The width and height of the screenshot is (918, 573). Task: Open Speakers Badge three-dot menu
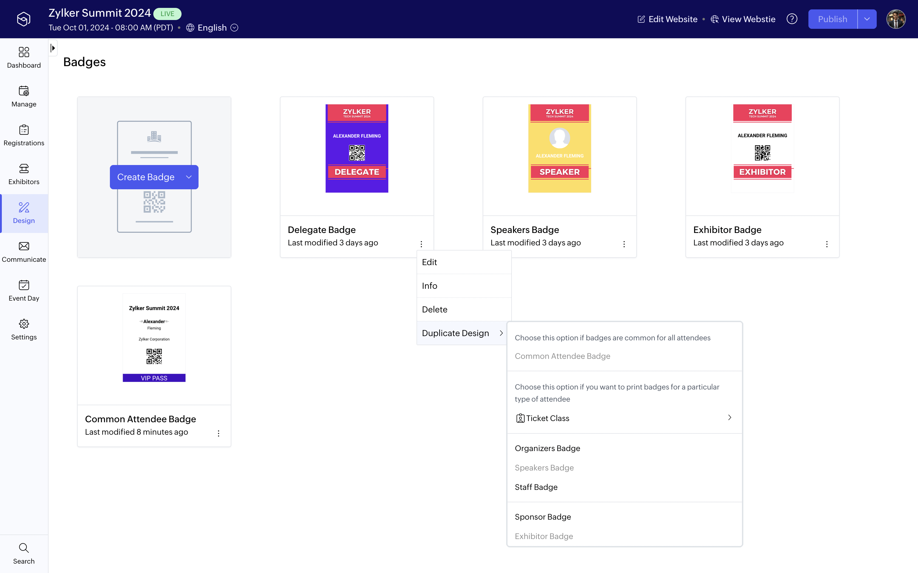(624, 244)
